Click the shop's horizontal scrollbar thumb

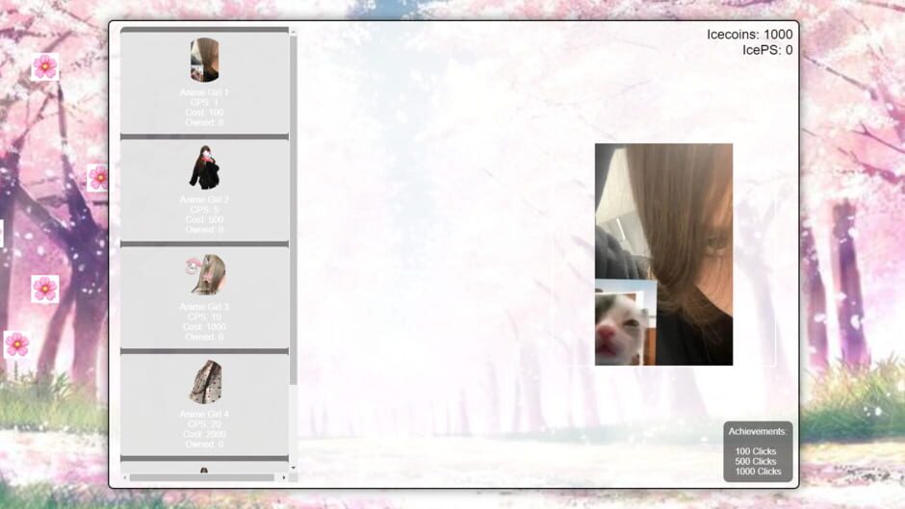click(x=202, y=477)
